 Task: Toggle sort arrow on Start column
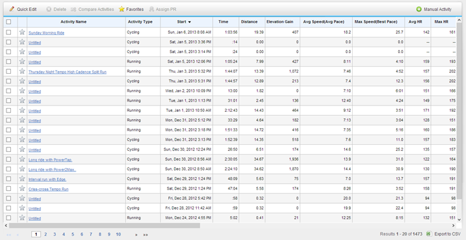190,22
